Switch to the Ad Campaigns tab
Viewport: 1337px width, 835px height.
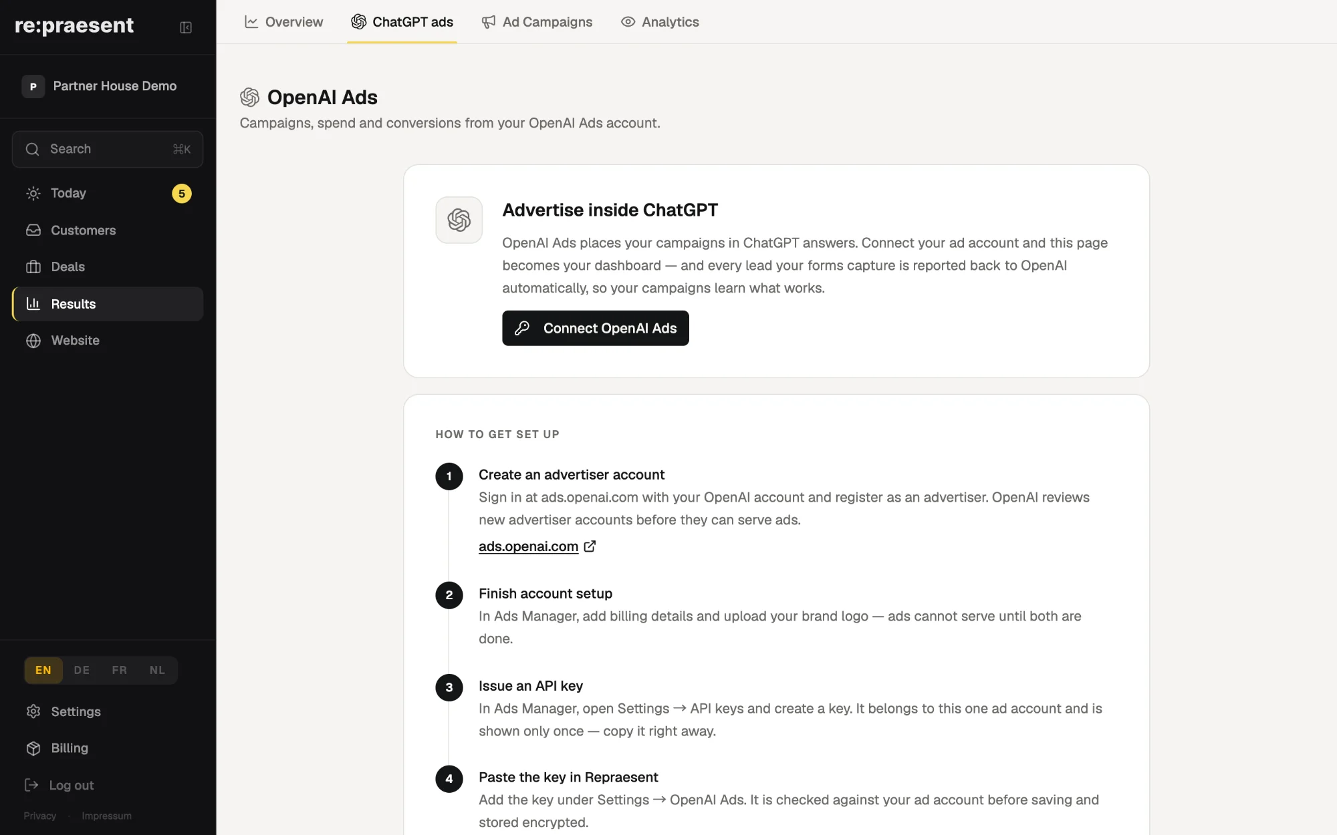pos(537,22)
